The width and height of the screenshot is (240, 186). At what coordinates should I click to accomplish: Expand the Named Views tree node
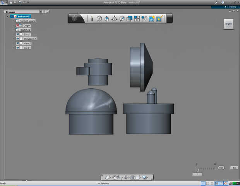13,21
